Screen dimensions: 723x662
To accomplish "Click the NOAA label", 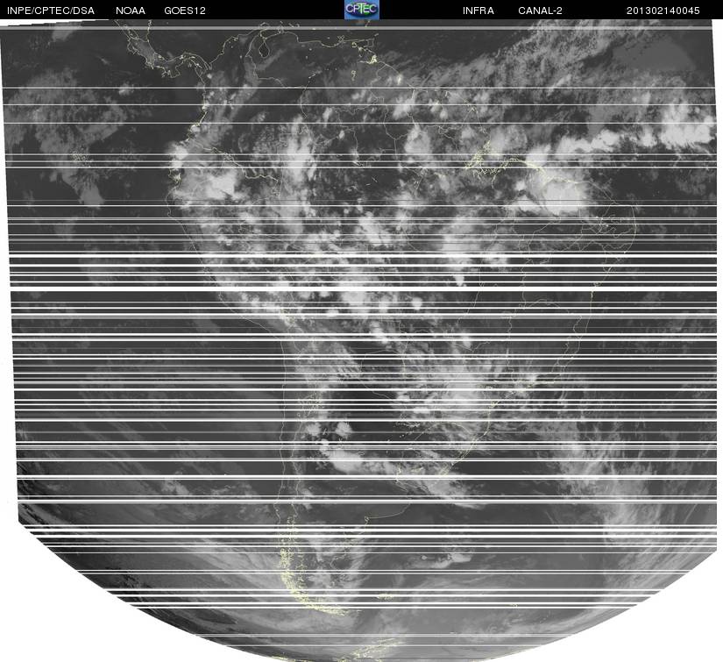I will pos(131,11).
